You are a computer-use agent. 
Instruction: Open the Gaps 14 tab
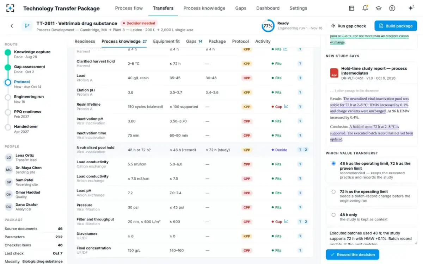194,42
